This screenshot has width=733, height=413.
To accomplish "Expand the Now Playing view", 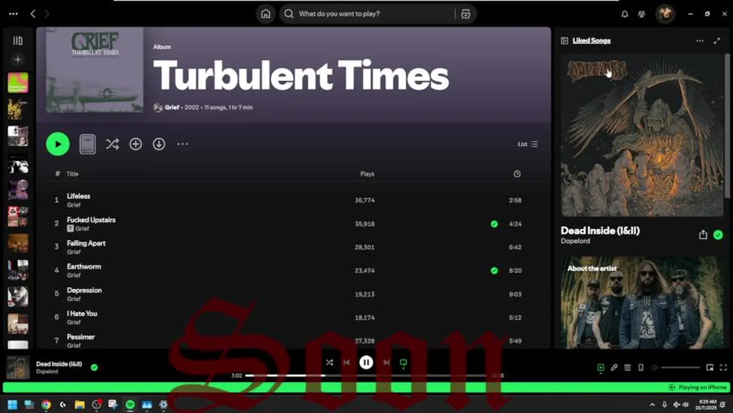I will 717,41.
